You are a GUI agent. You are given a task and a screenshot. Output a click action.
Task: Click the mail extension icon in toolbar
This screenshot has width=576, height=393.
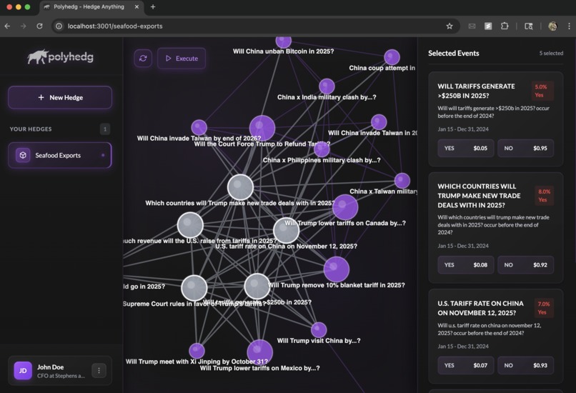coord(472,26)
